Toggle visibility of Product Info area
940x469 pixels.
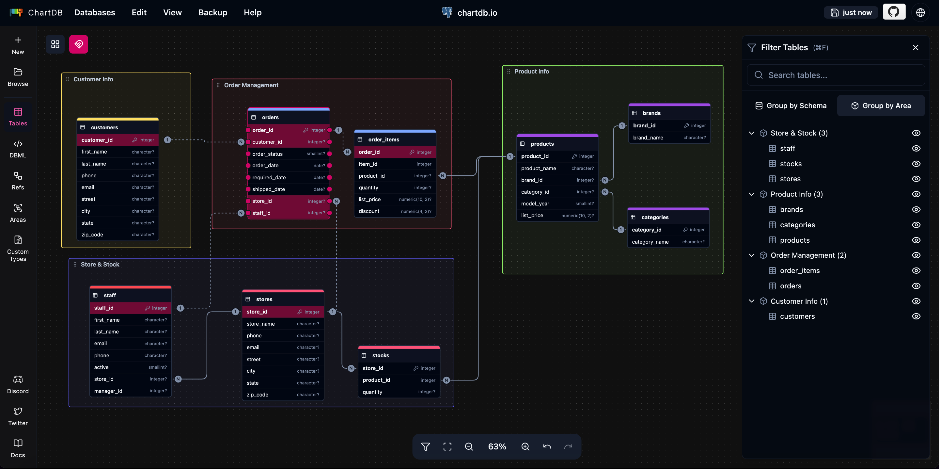click(x=916, y=194)
